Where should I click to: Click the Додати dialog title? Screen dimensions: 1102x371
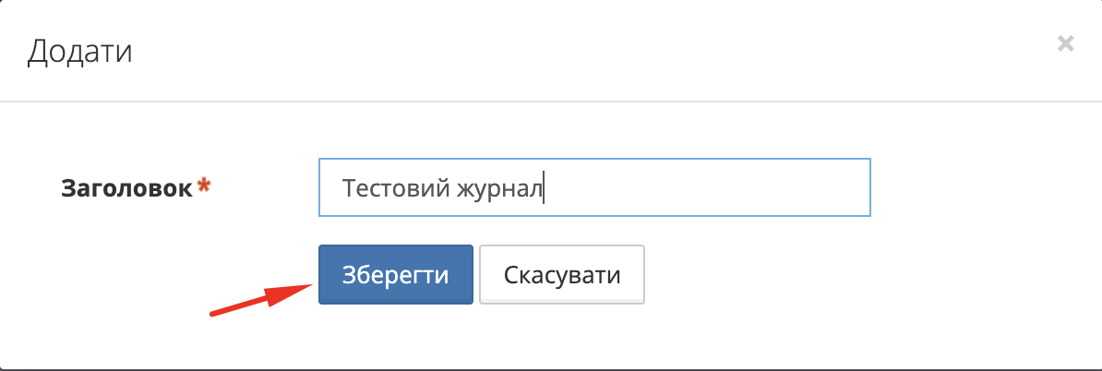point(79,51)
